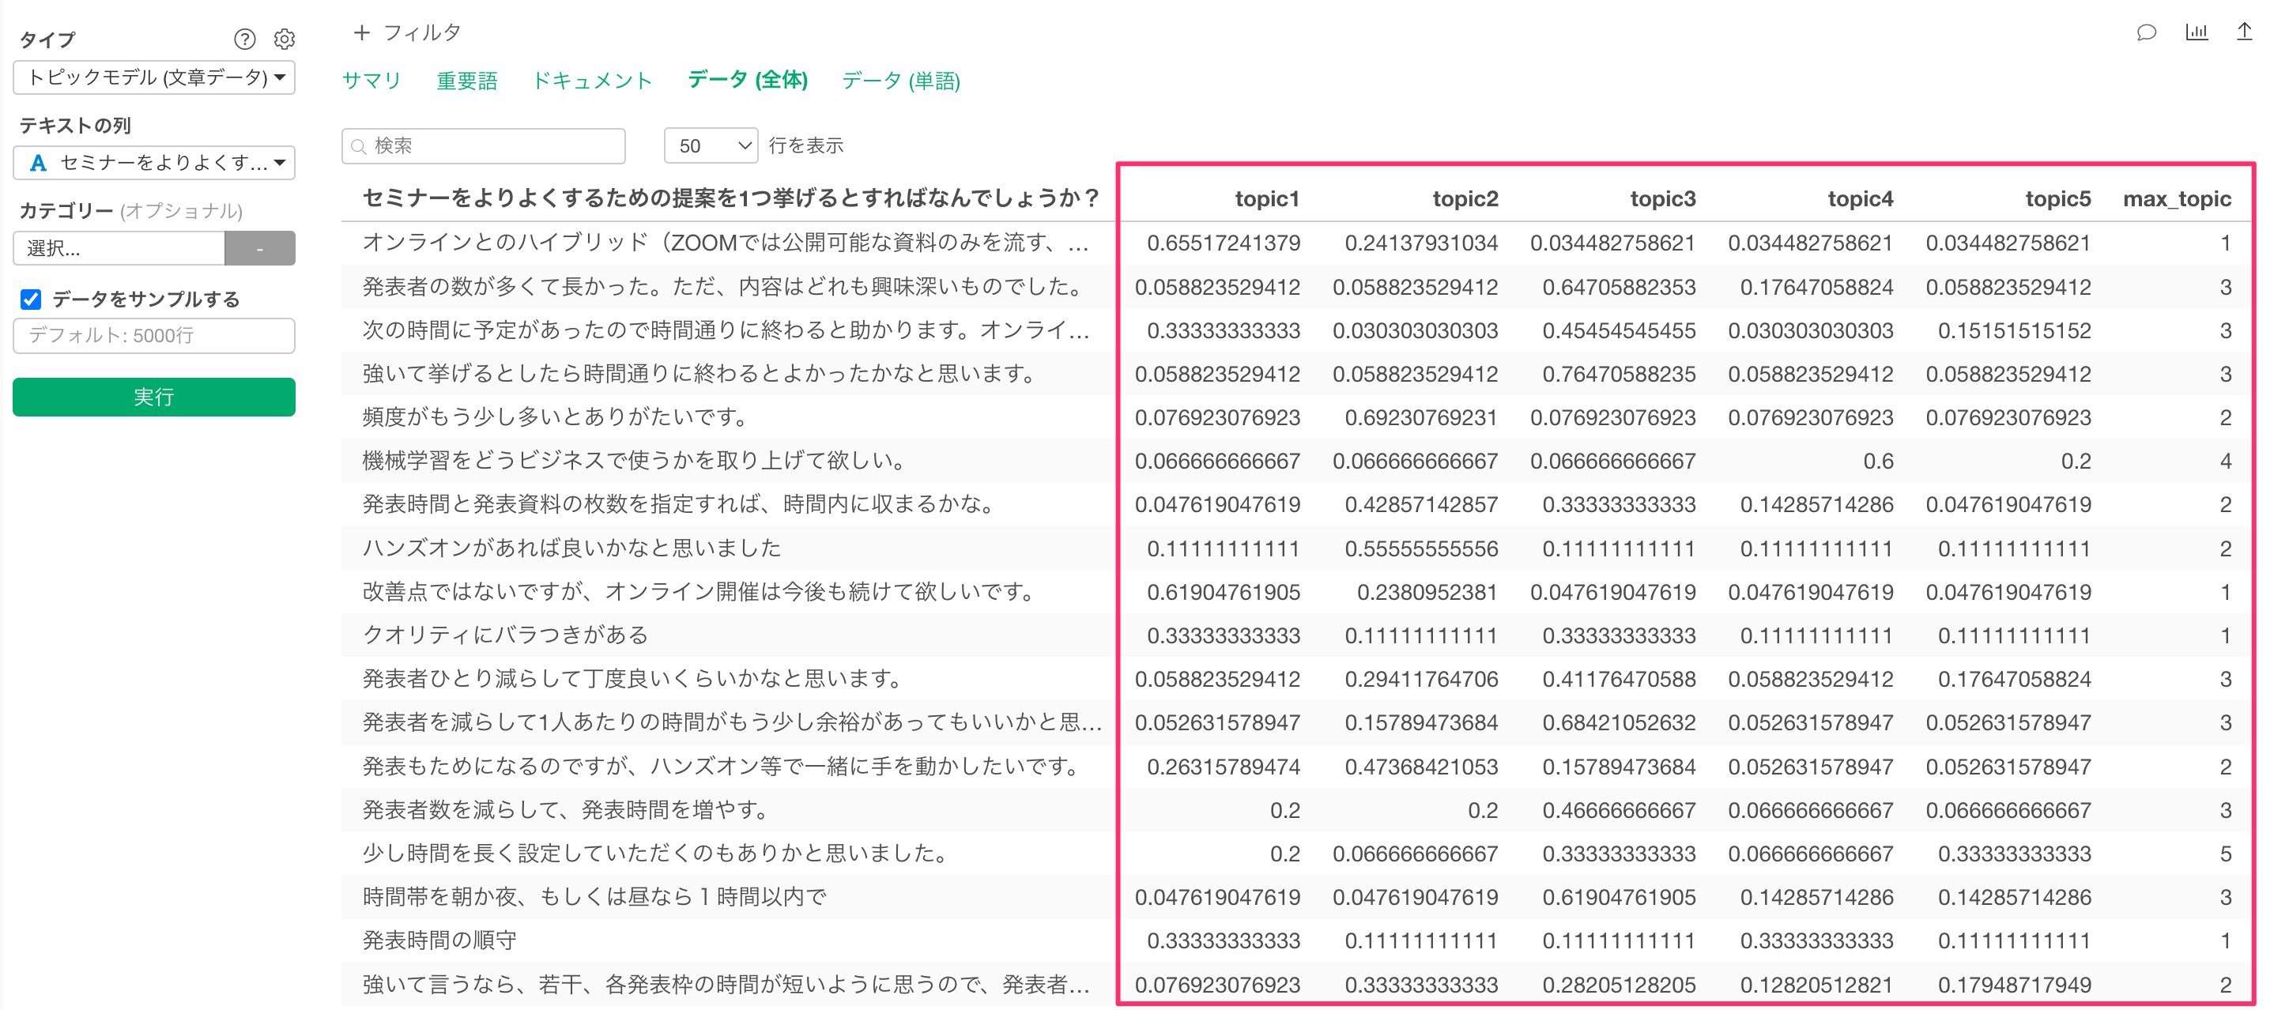
Task: Click value 0.17948717949 in topic5
Action: tap(2015, 986)
